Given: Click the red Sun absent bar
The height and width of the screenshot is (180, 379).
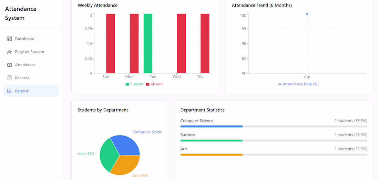Looking at the screenshot, I should point(111,43).
